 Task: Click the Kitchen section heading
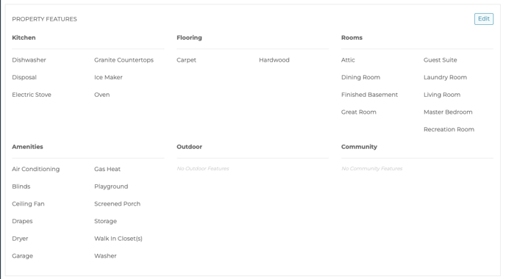[24, 37]
